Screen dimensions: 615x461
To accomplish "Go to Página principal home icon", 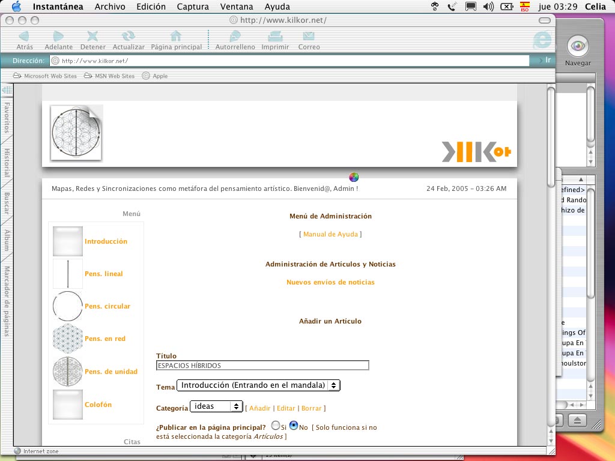I will (176, 37).
